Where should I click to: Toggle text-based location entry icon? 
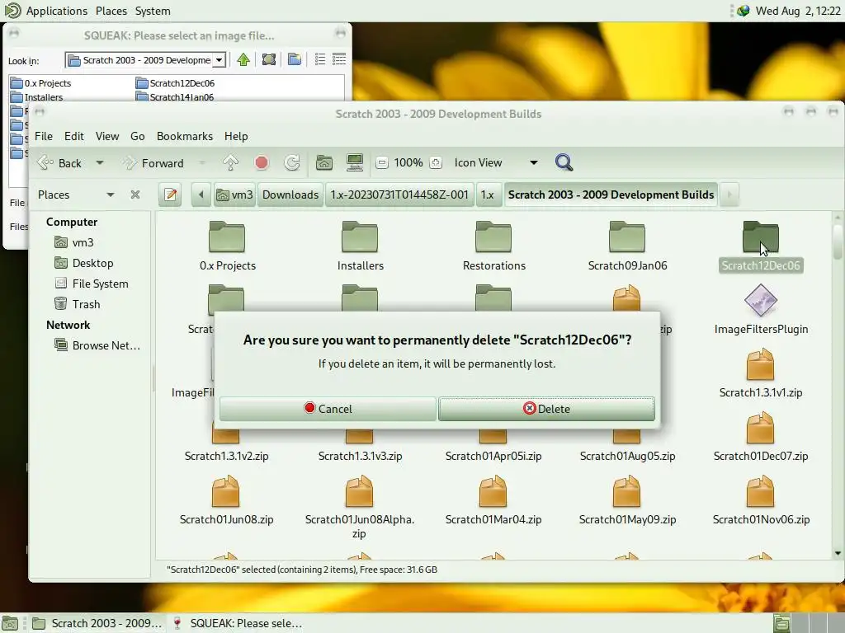tap(171, 195)
